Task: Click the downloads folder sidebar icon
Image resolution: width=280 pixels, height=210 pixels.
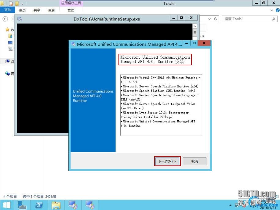Action: click(x=10, y=36)
